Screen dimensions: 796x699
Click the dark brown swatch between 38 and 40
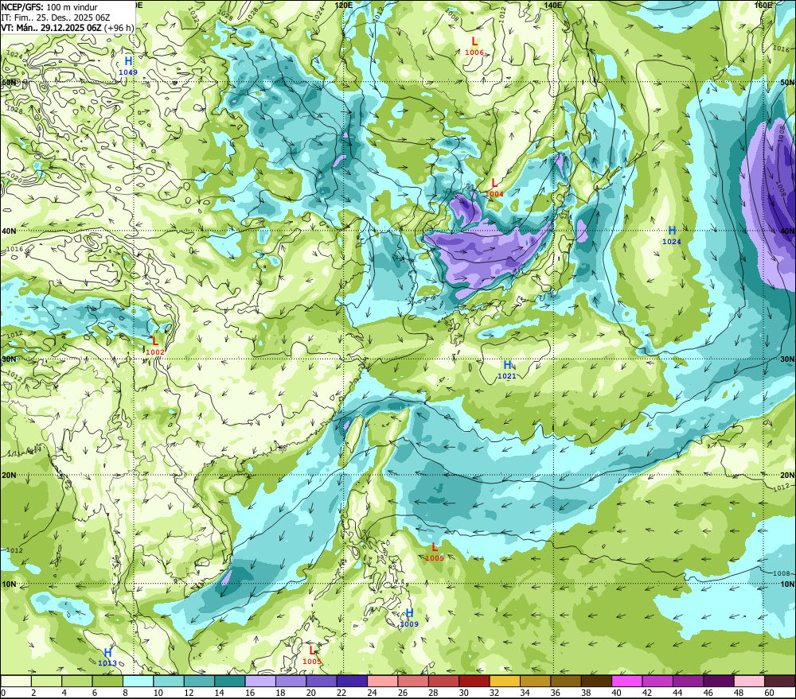click(x=596, y=681)
